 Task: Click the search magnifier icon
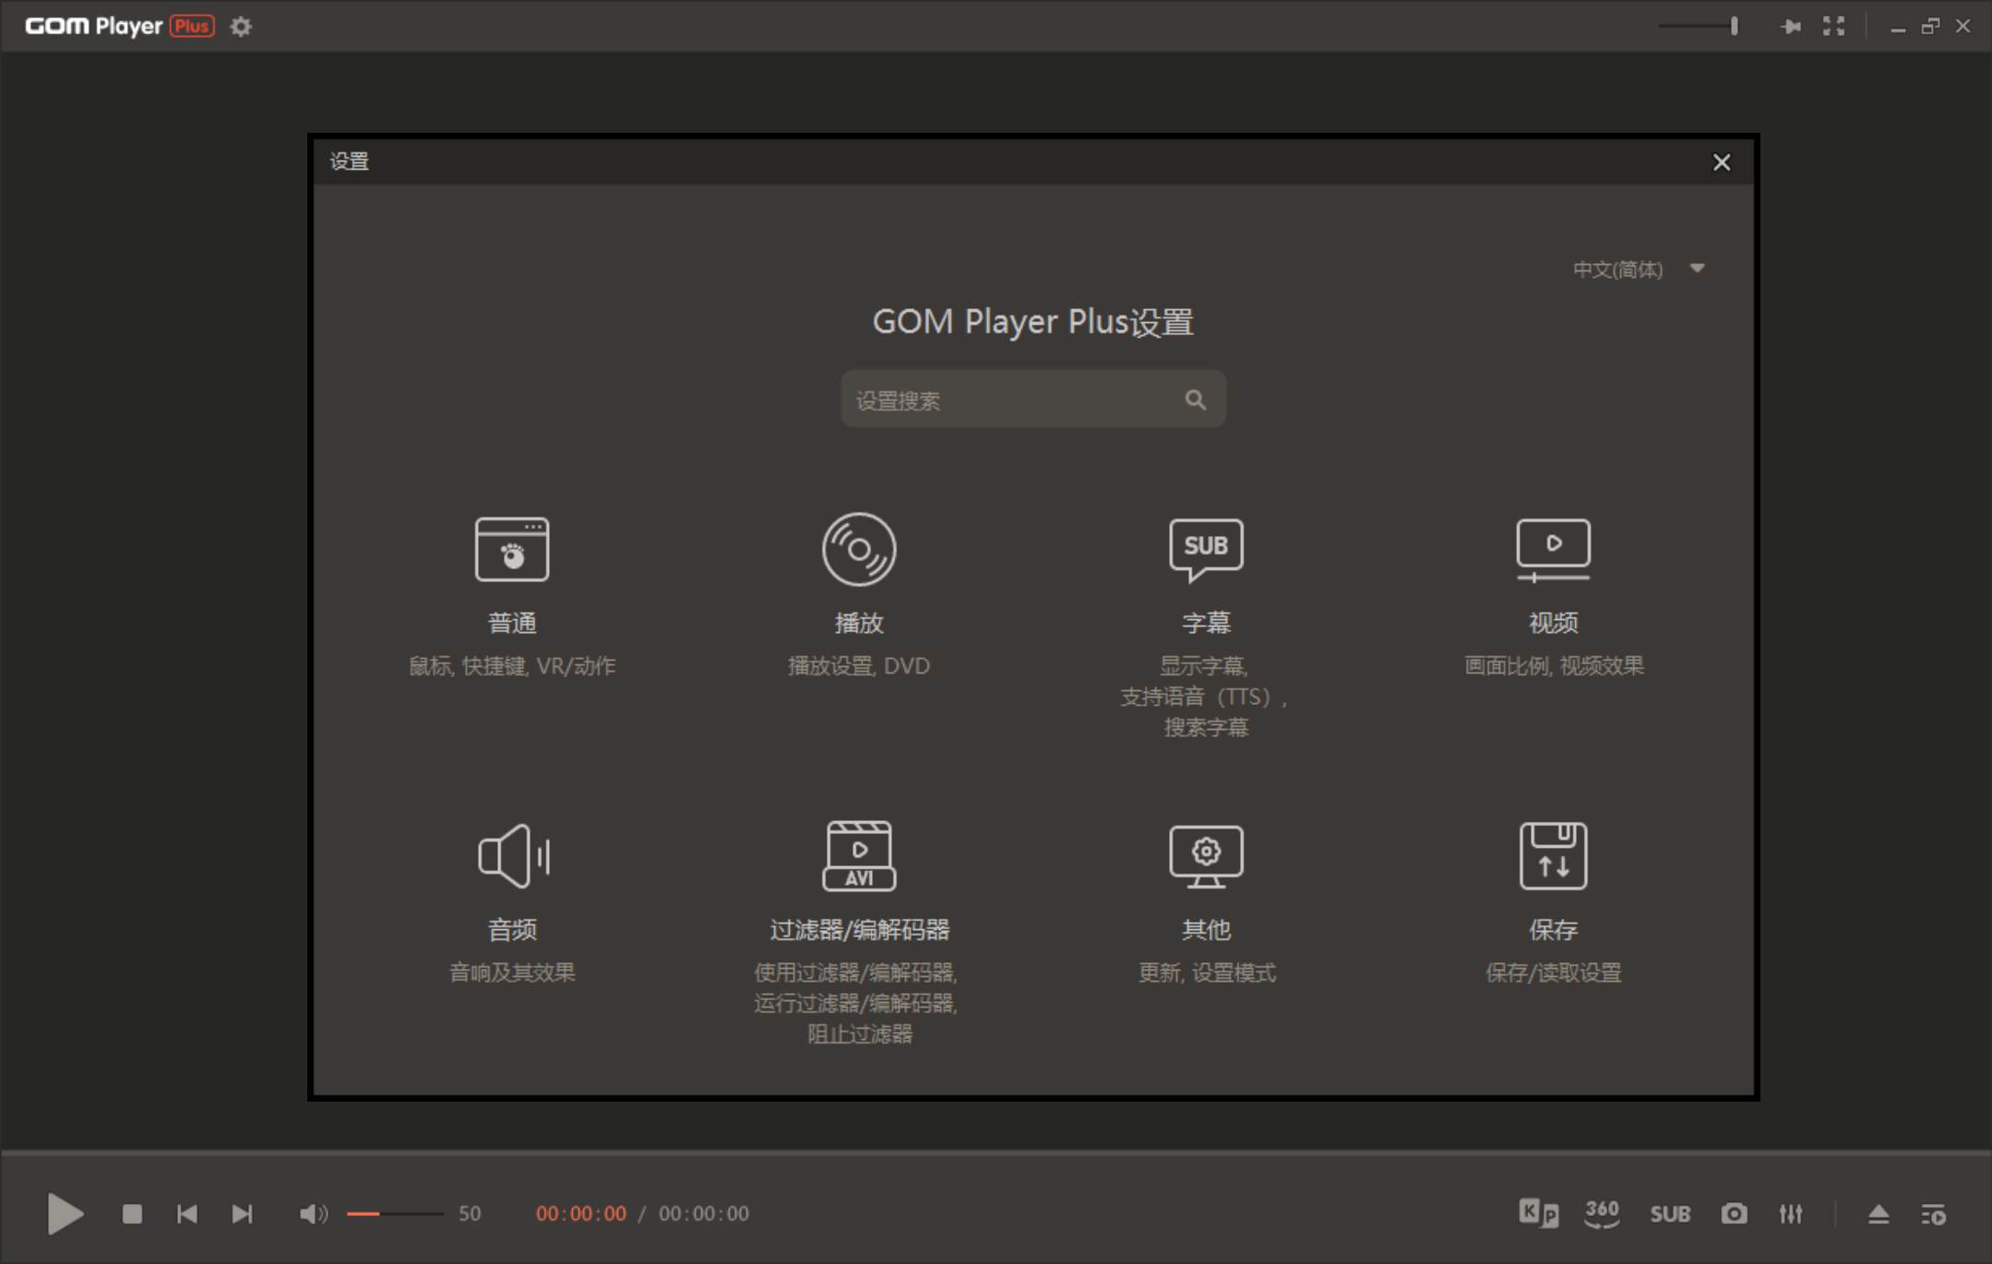[x=1195, y=399]
